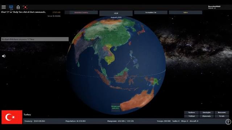This screenshot has width=232, height=130.
Task: Select Japan on the globe
Action: pyautogui.click(x=141, y=31)
